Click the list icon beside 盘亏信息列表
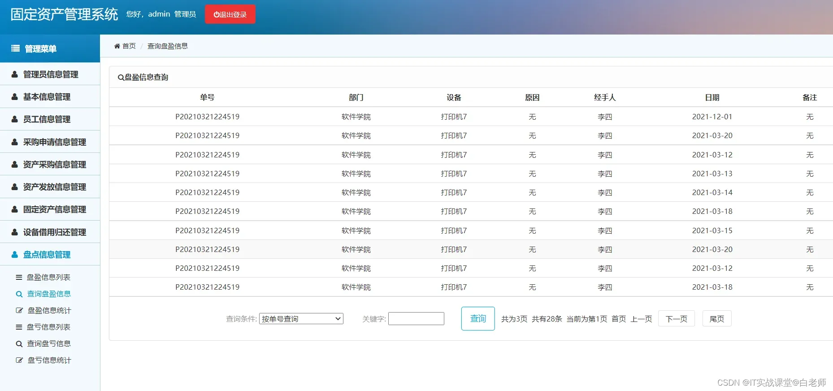Image resolution: width=833 pixels, height=391 pixels. (19, 327)
